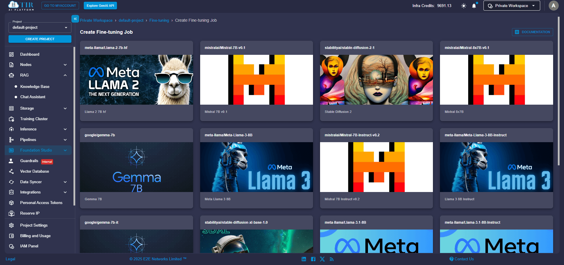Click the IAM Panel icon
Screen dimensions: 564x265
[11, 246]
